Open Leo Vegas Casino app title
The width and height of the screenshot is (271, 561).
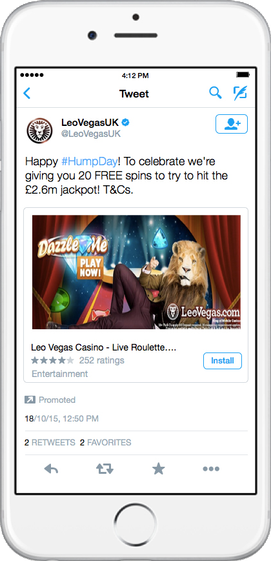point(103,347)
